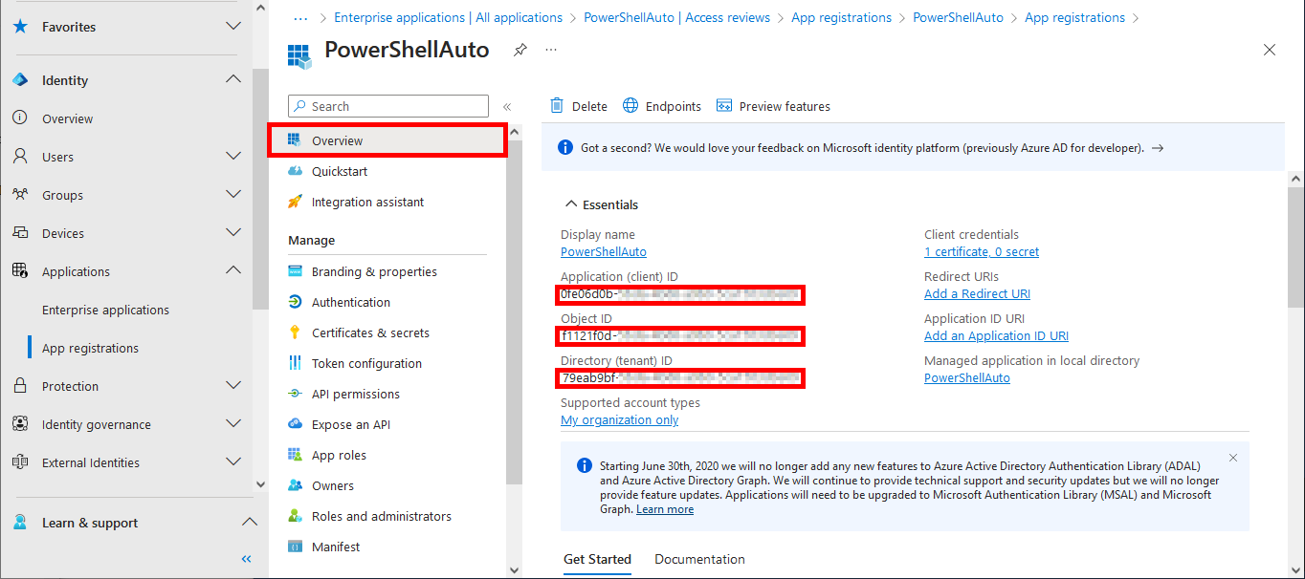Switch to the Documentation tab
Image resolution: width=1305 pixels, height=579 pixels.
coord(699,559)
